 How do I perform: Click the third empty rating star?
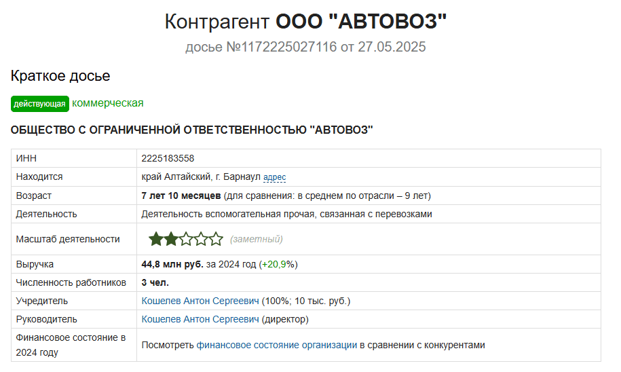point(186,239)
